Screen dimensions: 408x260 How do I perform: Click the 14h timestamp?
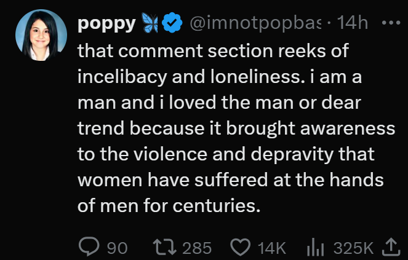[354, 25]
